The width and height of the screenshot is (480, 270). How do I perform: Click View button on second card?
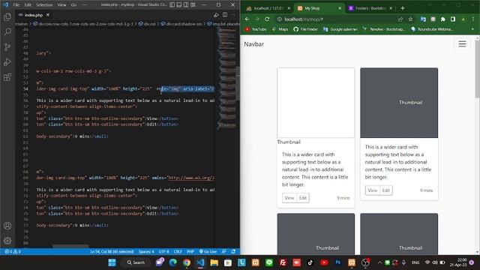[x=373, y=190]
